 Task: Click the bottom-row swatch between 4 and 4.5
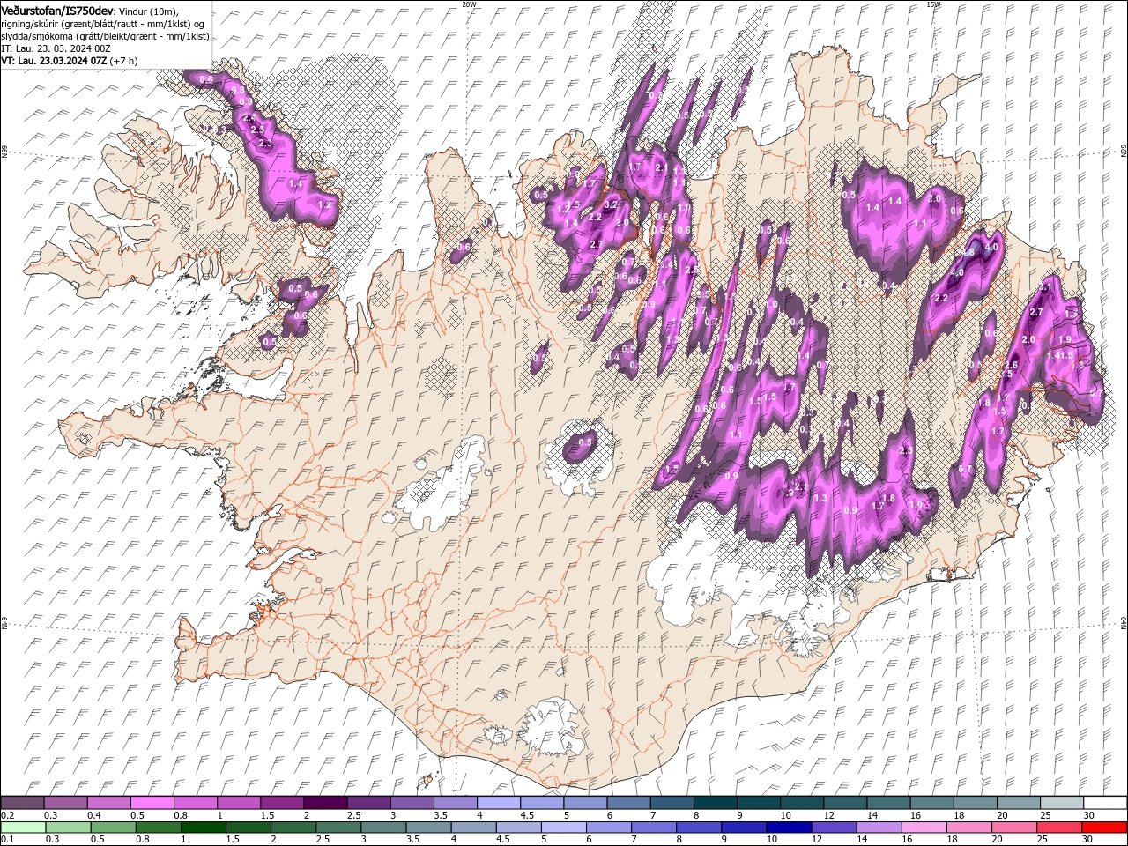pos(473,827)
